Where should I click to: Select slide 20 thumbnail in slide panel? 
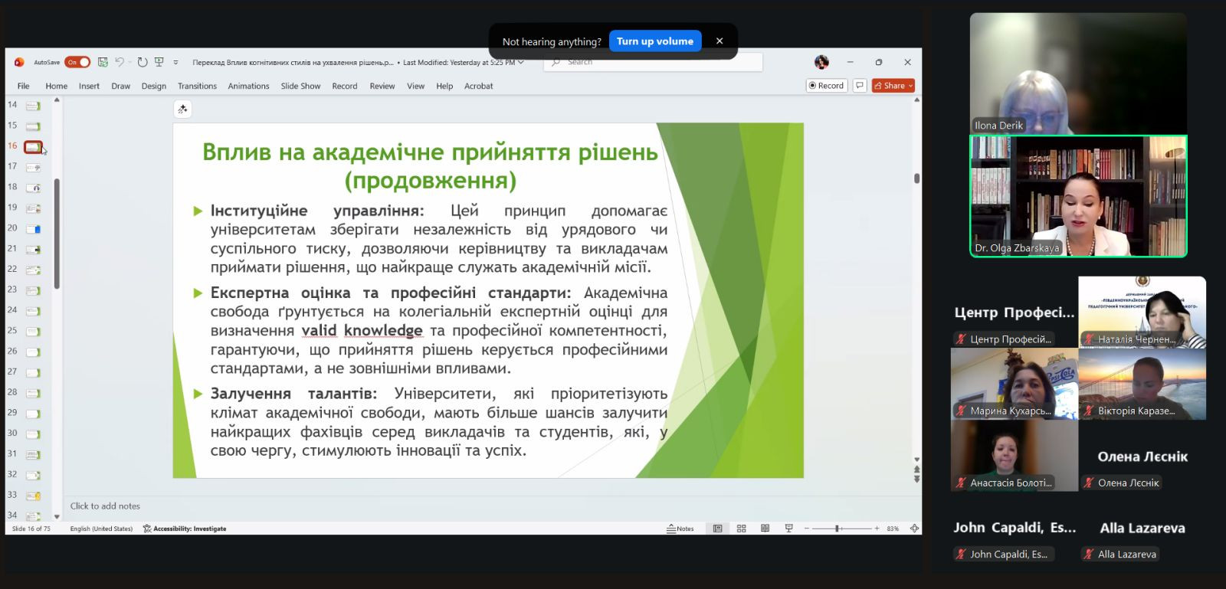[33, 229]
